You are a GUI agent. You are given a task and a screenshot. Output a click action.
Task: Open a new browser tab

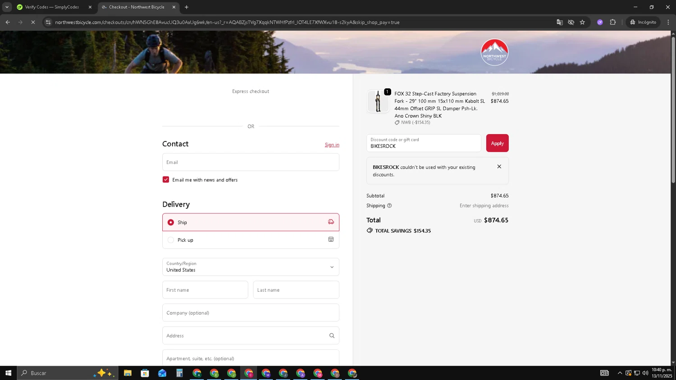(187, 7)
